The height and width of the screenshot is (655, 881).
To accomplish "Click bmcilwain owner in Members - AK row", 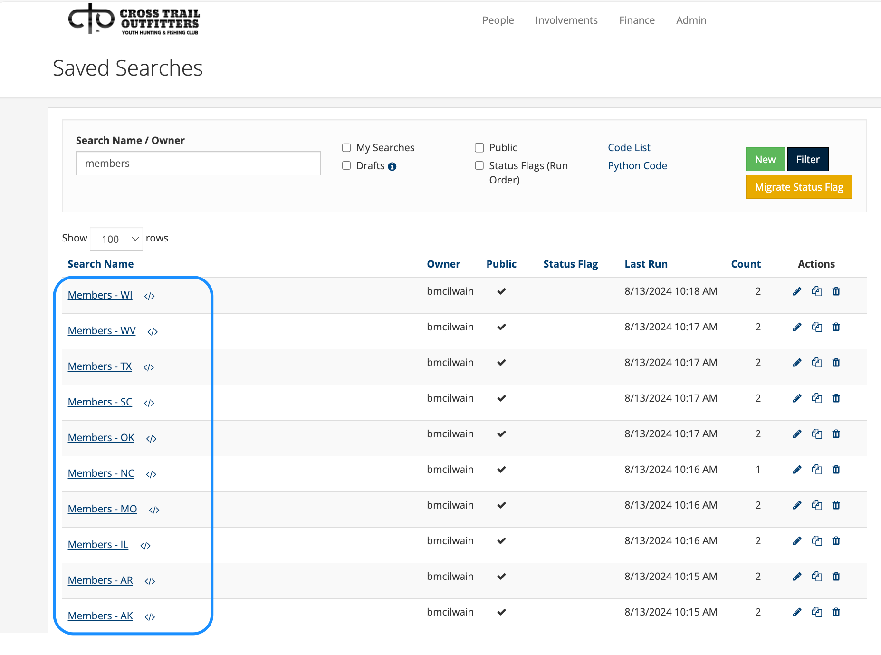I will (450, 612).
